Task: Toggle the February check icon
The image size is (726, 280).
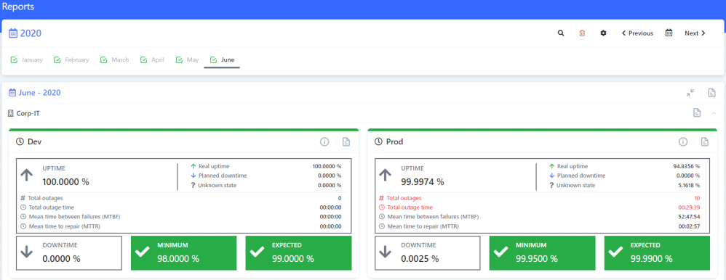Action: 57,60
